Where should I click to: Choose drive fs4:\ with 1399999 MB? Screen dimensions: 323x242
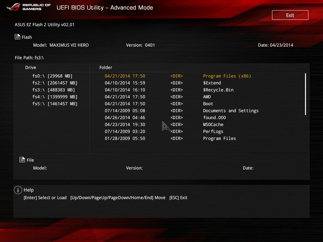coord(55,97)
